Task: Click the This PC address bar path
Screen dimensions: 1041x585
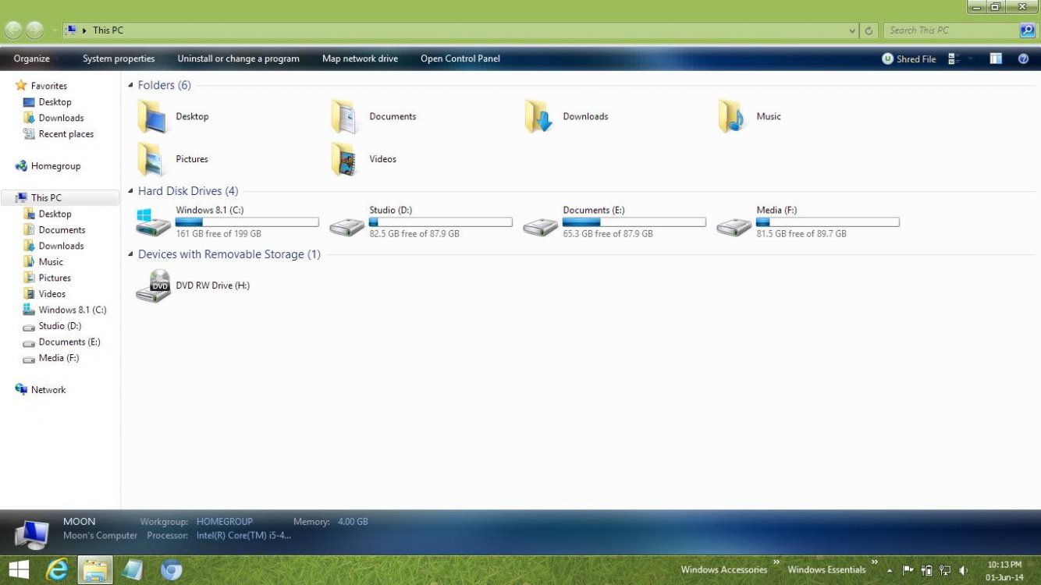Action: pyautogui.click(x=108, y=30)
